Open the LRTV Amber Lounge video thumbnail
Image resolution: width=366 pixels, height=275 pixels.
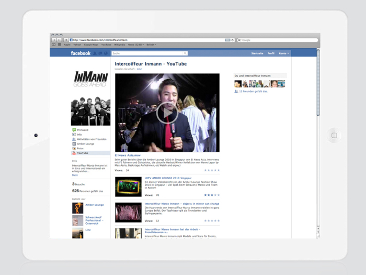tap(128, 186)
